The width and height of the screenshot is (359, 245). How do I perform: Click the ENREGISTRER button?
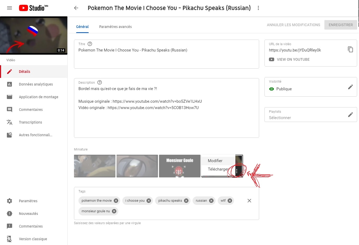coord(341,25)
